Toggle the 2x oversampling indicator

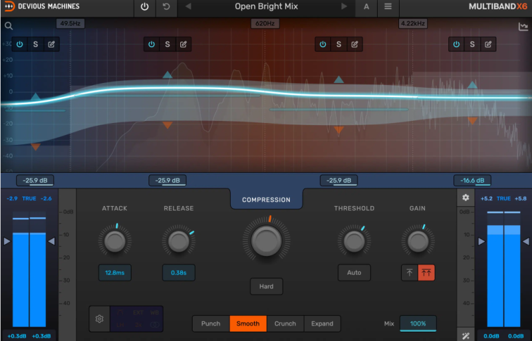click(138, 325)
